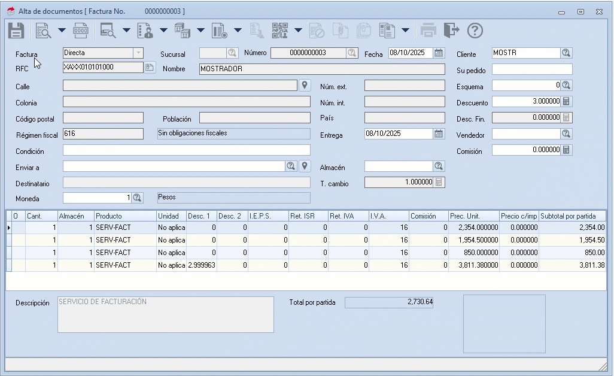The height and width of the screenshot is (376, 614).
Task: Expand the Factura Directa dropdown
Action: pos(138,53)
